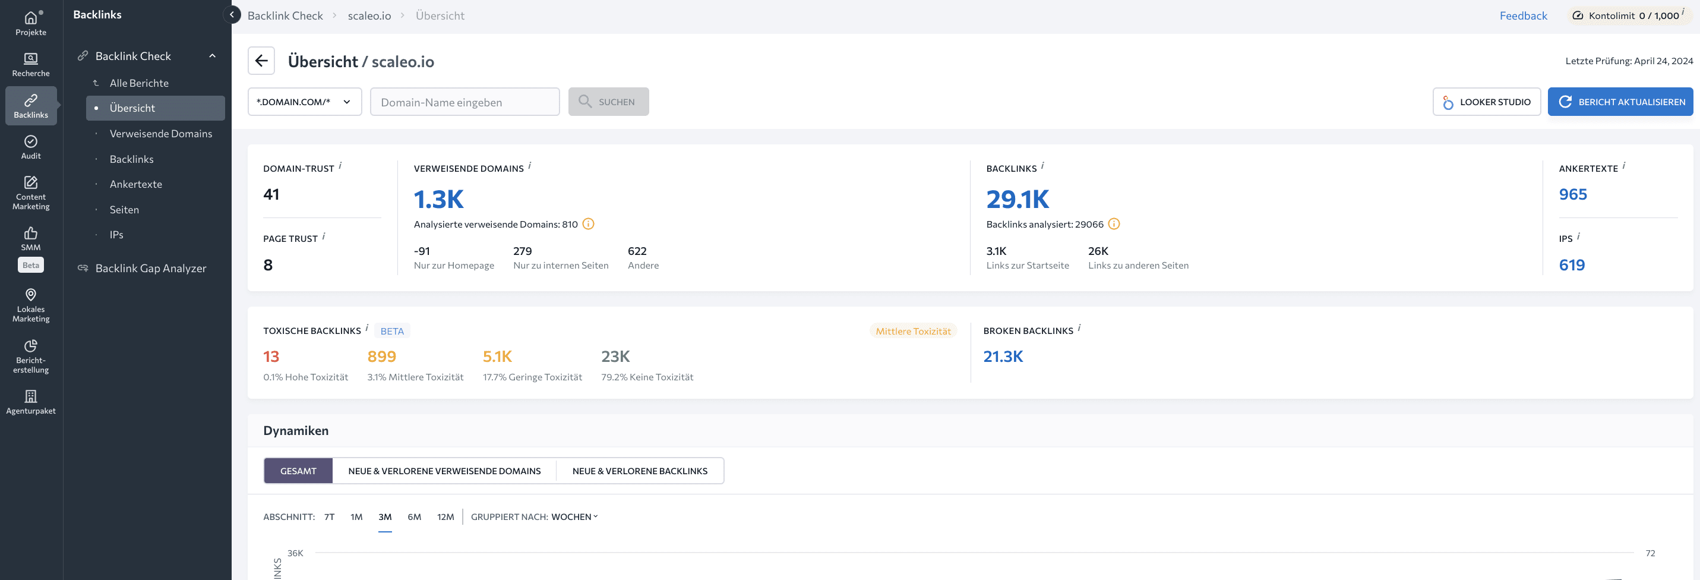This screenshot has height=580, width=1700.
Task: Show Verweisende Domains info icon
Action: [530, 165]
